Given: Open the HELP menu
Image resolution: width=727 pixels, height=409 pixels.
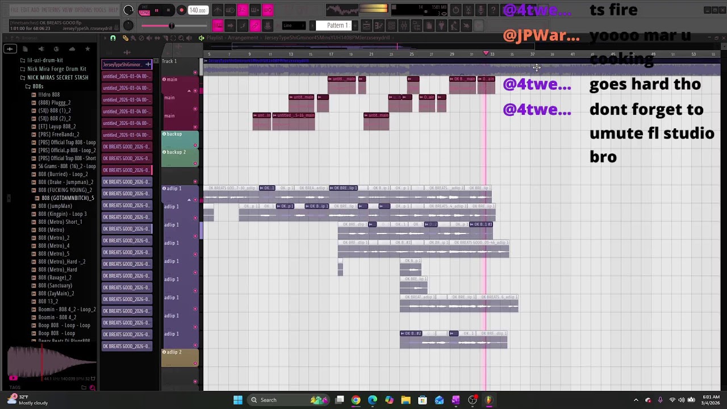Looking at the screenshot, I should click(113, 10).
